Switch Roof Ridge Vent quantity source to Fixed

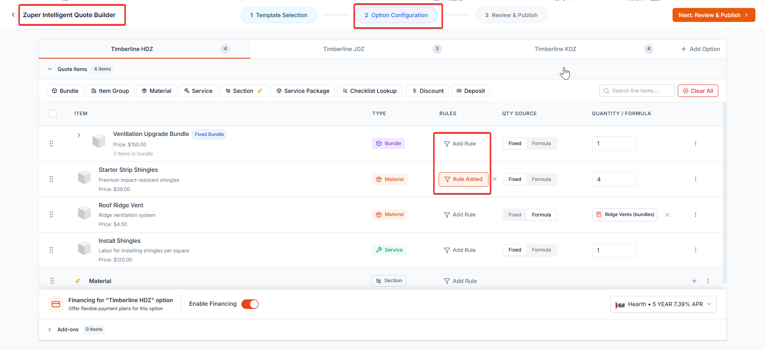515,215
